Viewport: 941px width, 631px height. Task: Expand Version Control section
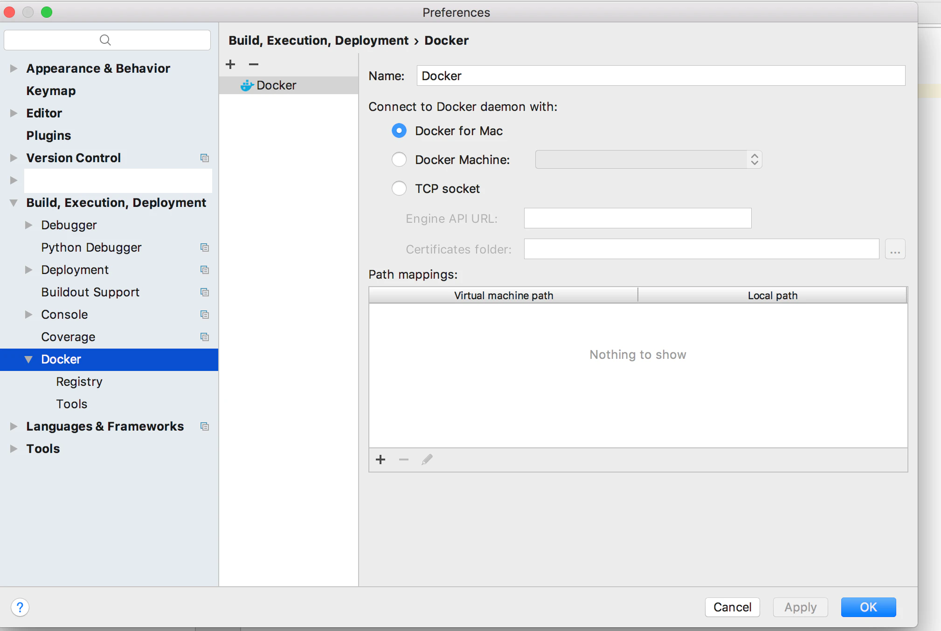[x=14, y=158]
